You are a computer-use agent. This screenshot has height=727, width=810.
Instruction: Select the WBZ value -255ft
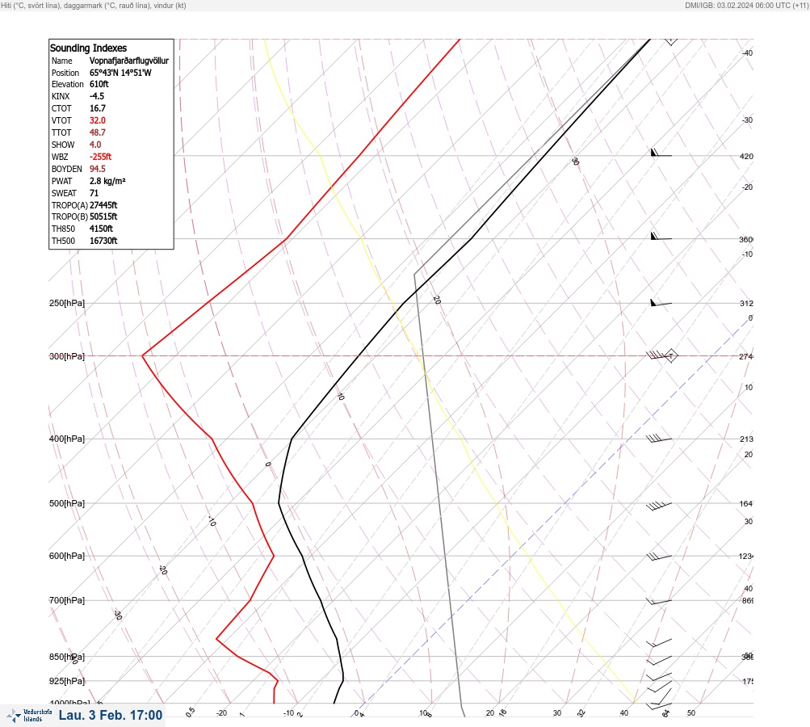point(100,157)
